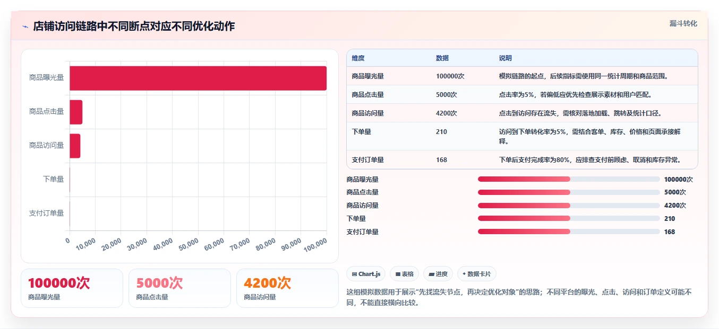Click the 商品点击量 cell in the table
This screenshot has width=719, height=329.
(367, 95)
